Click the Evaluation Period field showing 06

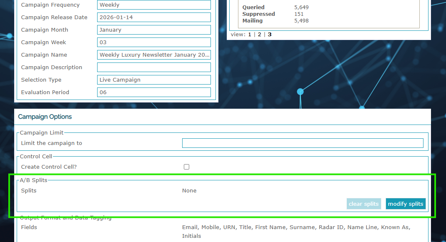[154, 92]
